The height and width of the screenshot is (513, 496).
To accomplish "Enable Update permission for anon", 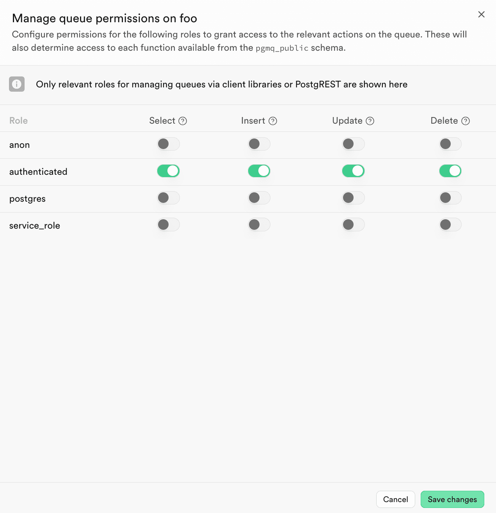I will tap(353, 144).
